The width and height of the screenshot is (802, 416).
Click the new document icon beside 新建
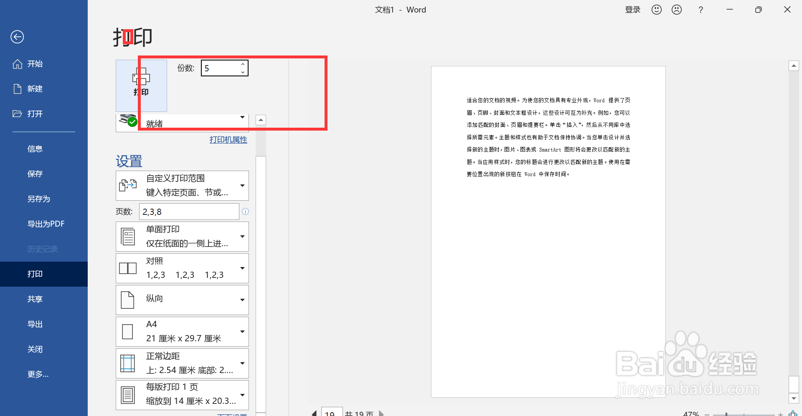pyautogui.click(x=18, y=89)
